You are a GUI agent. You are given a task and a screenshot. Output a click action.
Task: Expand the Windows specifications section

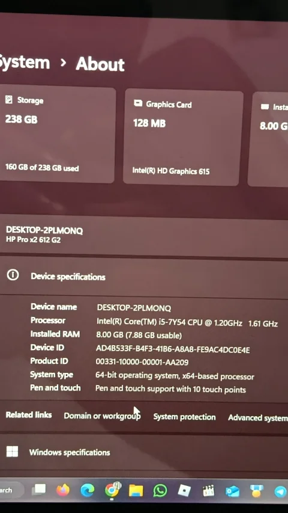click(x=144, y=452)
